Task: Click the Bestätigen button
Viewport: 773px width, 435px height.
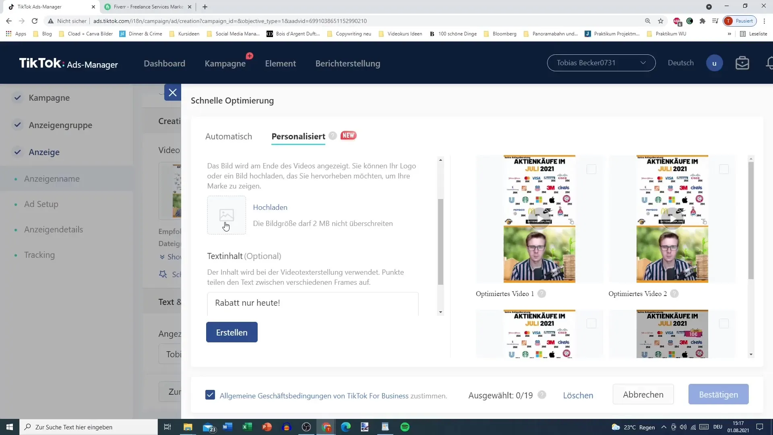Action: coord(719,394)
